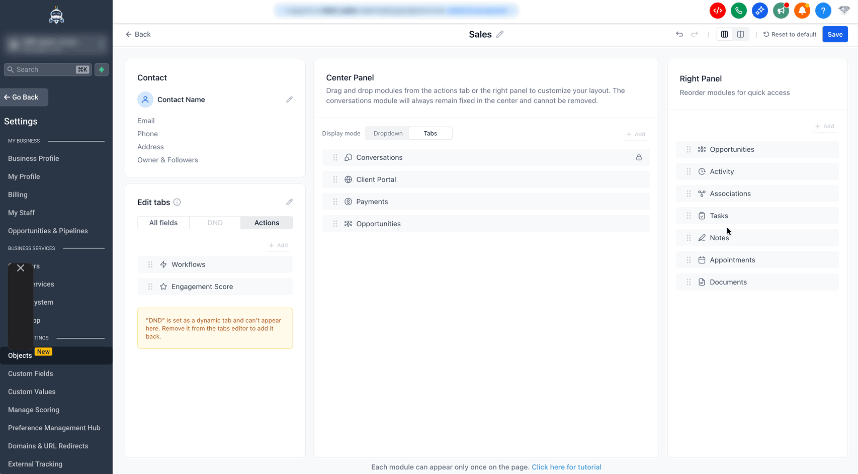
Task: Click the lock icon on Conversations
Action: (x=639, y=157)
